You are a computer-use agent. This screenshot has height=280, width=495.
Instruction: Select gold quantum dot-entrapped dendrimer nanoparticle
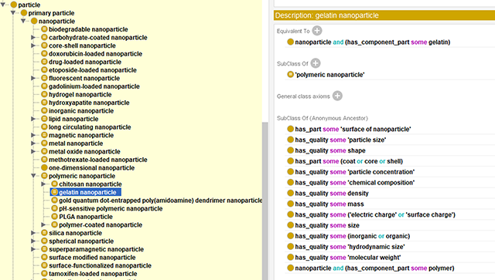coord(160,201)
